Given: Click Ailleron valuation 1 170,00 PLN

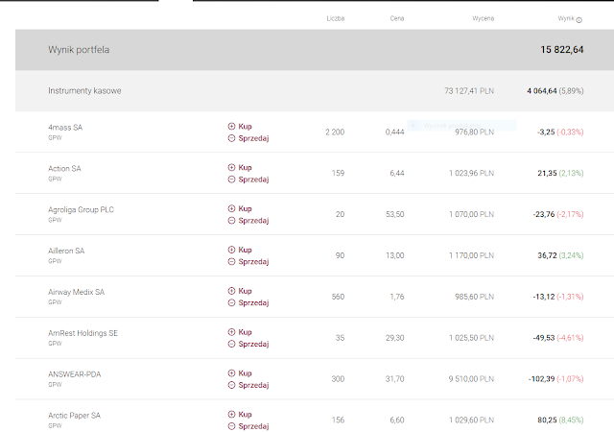Looking at the screenshot, I should coord(471,255).
